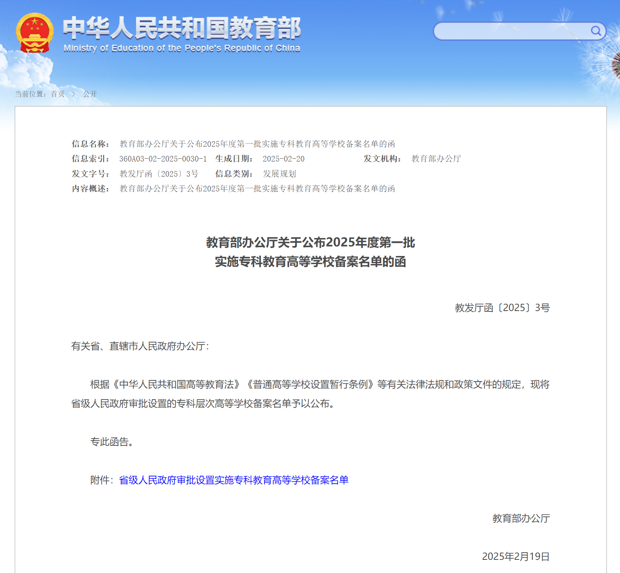620x573 pixels.
Task: Click the 当前位置 label
Action: tap(31, 94)
